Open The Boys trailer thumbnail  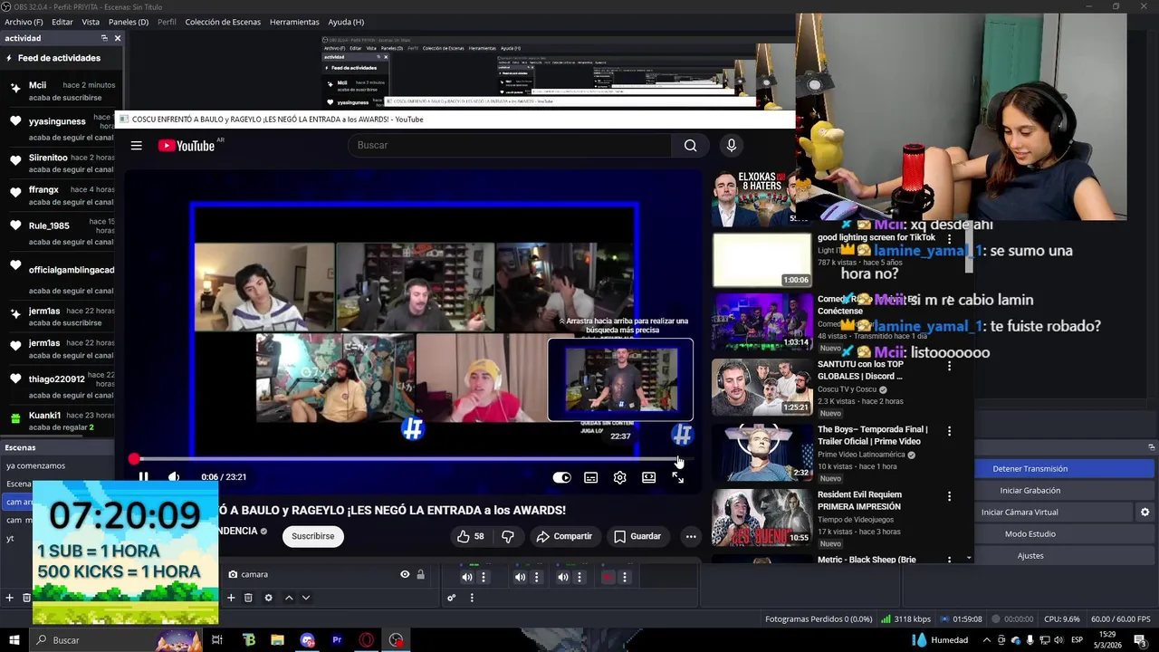(761, 453)
